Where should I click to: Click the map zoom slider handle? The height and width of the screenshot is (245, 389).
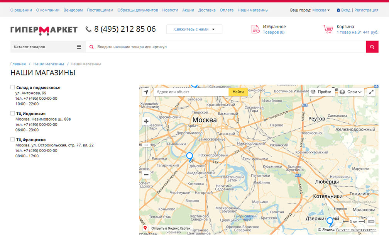(146, 145)
